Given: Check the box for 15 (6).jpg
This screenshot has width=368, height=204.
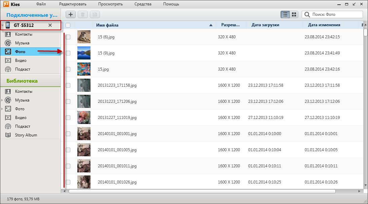Looking at the screenshot, I should [68, 37].
